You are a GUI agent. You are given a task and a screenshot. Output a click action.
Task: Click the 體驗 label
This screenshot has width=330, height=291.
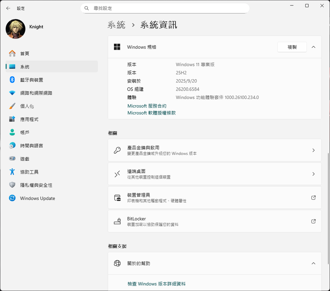click(132, 97)
